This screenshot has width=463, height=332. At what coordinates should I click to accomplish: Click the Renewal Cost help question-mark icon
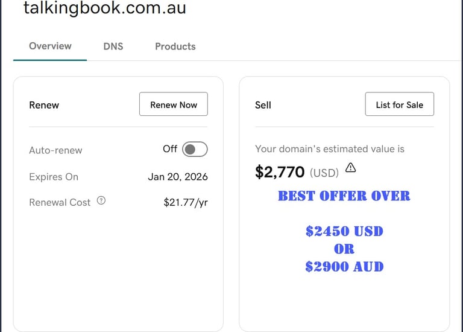pos(101,201)
